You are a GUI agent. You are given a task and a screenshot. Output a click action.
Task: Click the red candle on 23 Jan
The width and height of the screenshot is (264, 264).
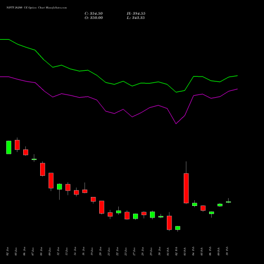127,215
